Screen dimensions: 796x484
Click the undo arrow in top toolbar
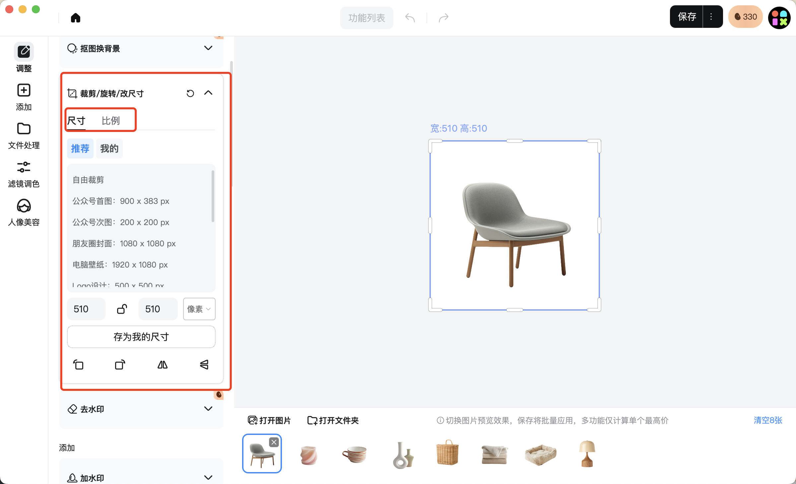pos(410,18)
